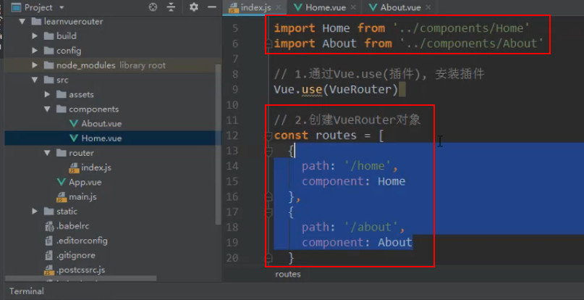Click the locate-in-project target icon
The height and width of the screenshot is (300, 584).
[x=153, y=7]
